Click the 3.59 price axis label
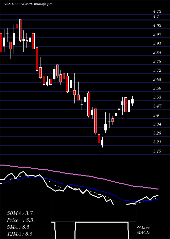The width and height of the screenshot is (170, 239). coord(157,88)
